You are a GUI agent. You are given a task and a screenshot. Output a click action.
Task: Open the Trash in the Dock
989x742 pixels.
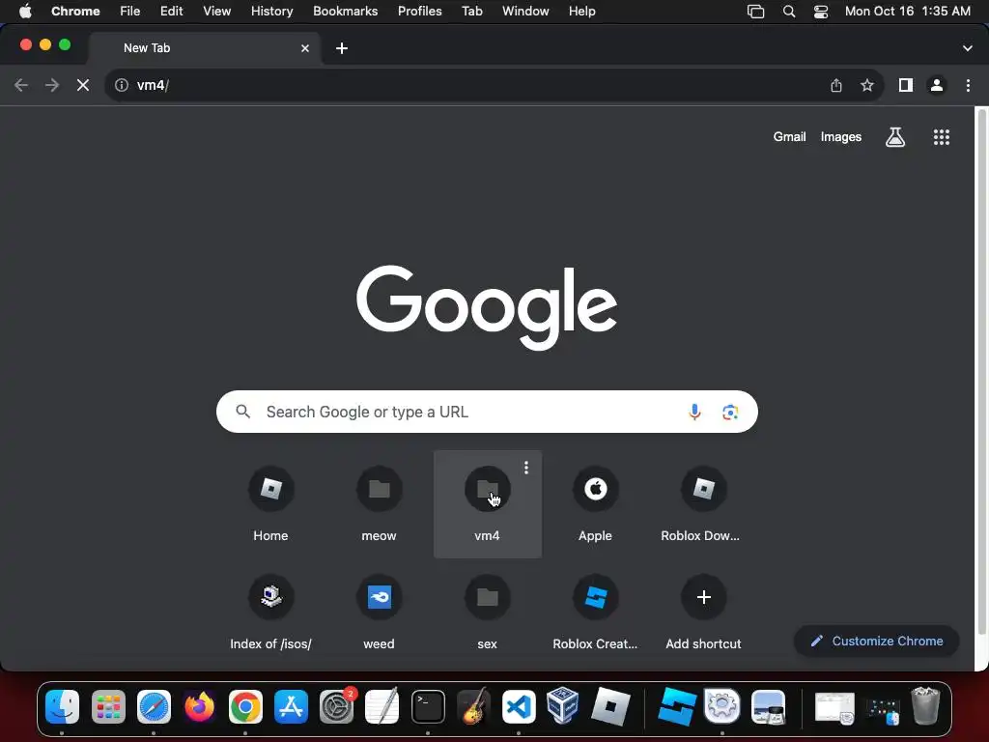click(925, 706)
